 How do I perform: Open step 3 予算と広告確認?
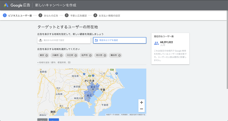[x=76, y=15]
